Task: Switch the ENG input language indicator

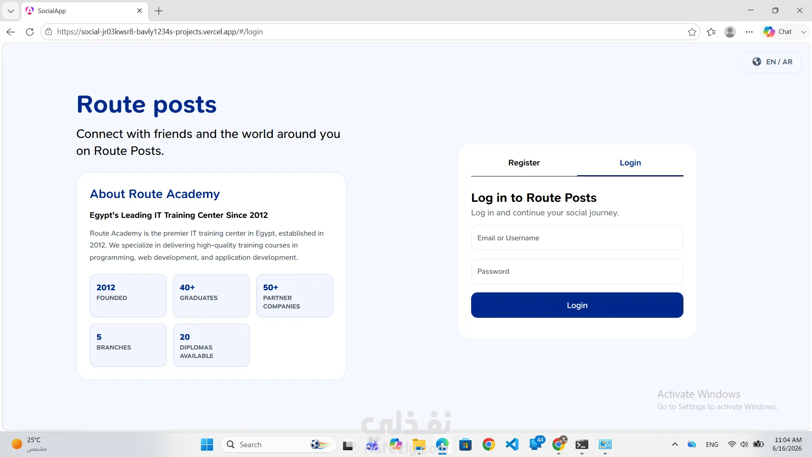Action: 712,444
